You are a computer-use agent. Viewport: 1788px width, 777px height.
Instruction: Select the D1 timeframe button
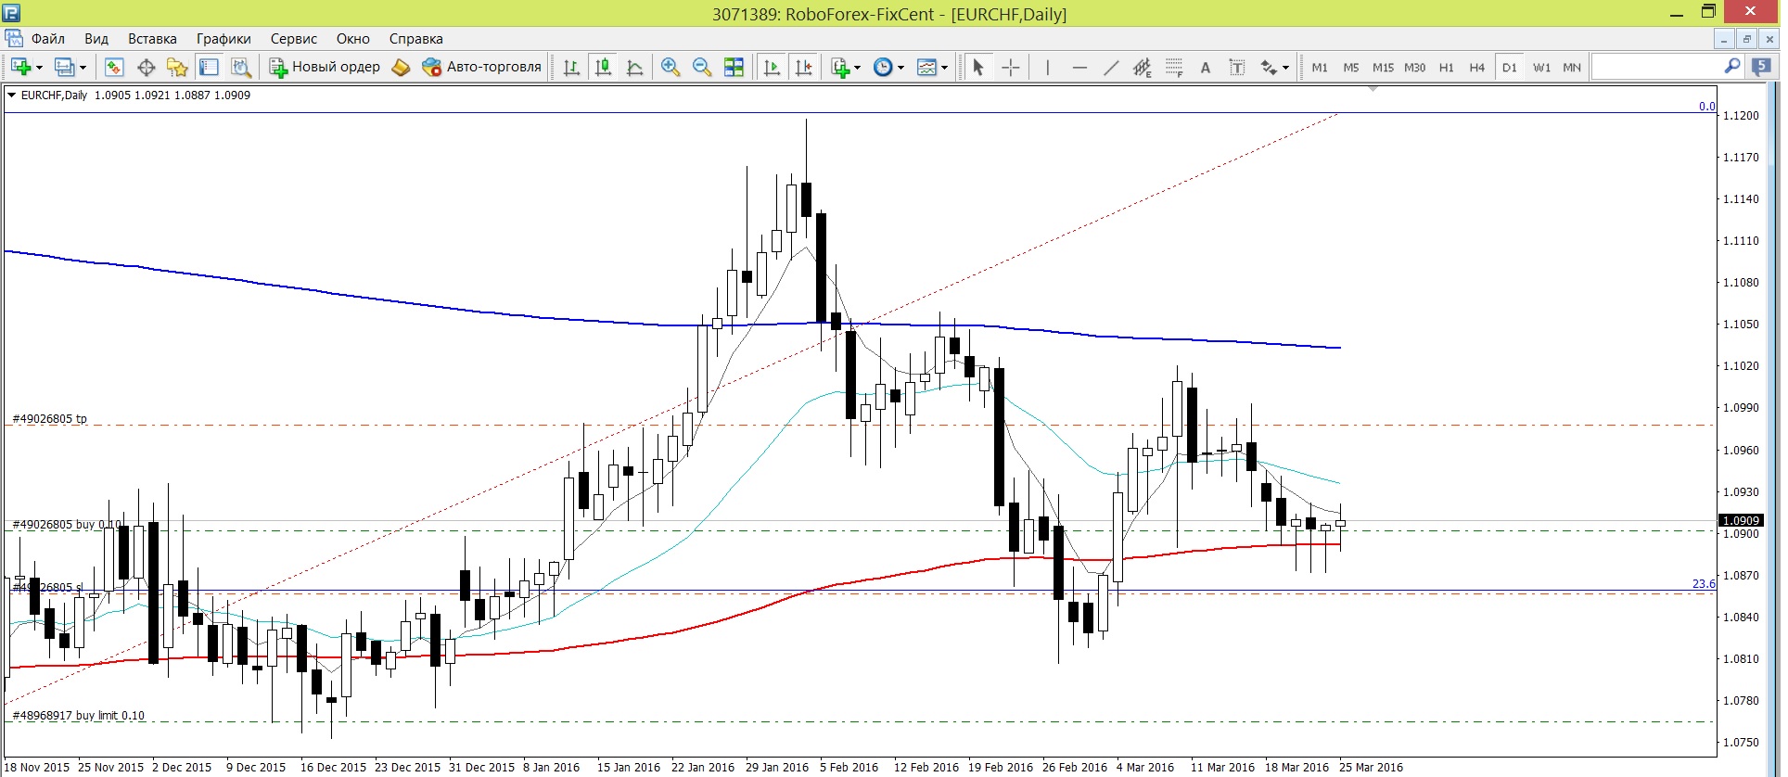[x=1510, y=67]
